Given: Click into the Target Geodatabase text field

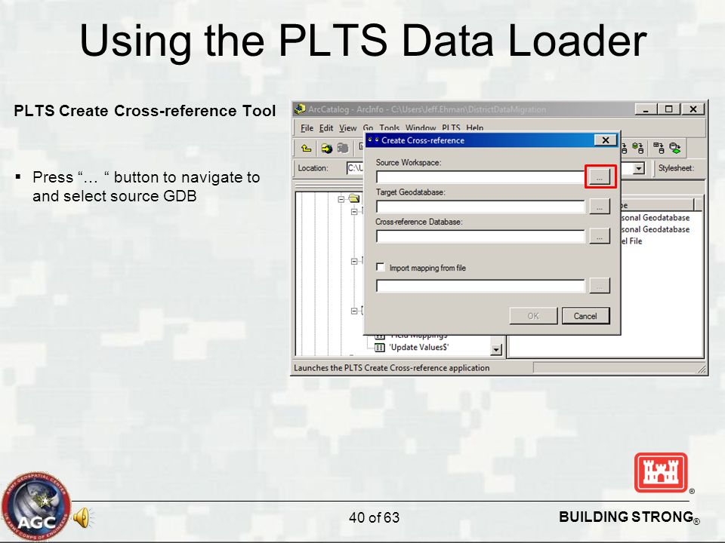Looking at the screenshot, I should [480, 207].
